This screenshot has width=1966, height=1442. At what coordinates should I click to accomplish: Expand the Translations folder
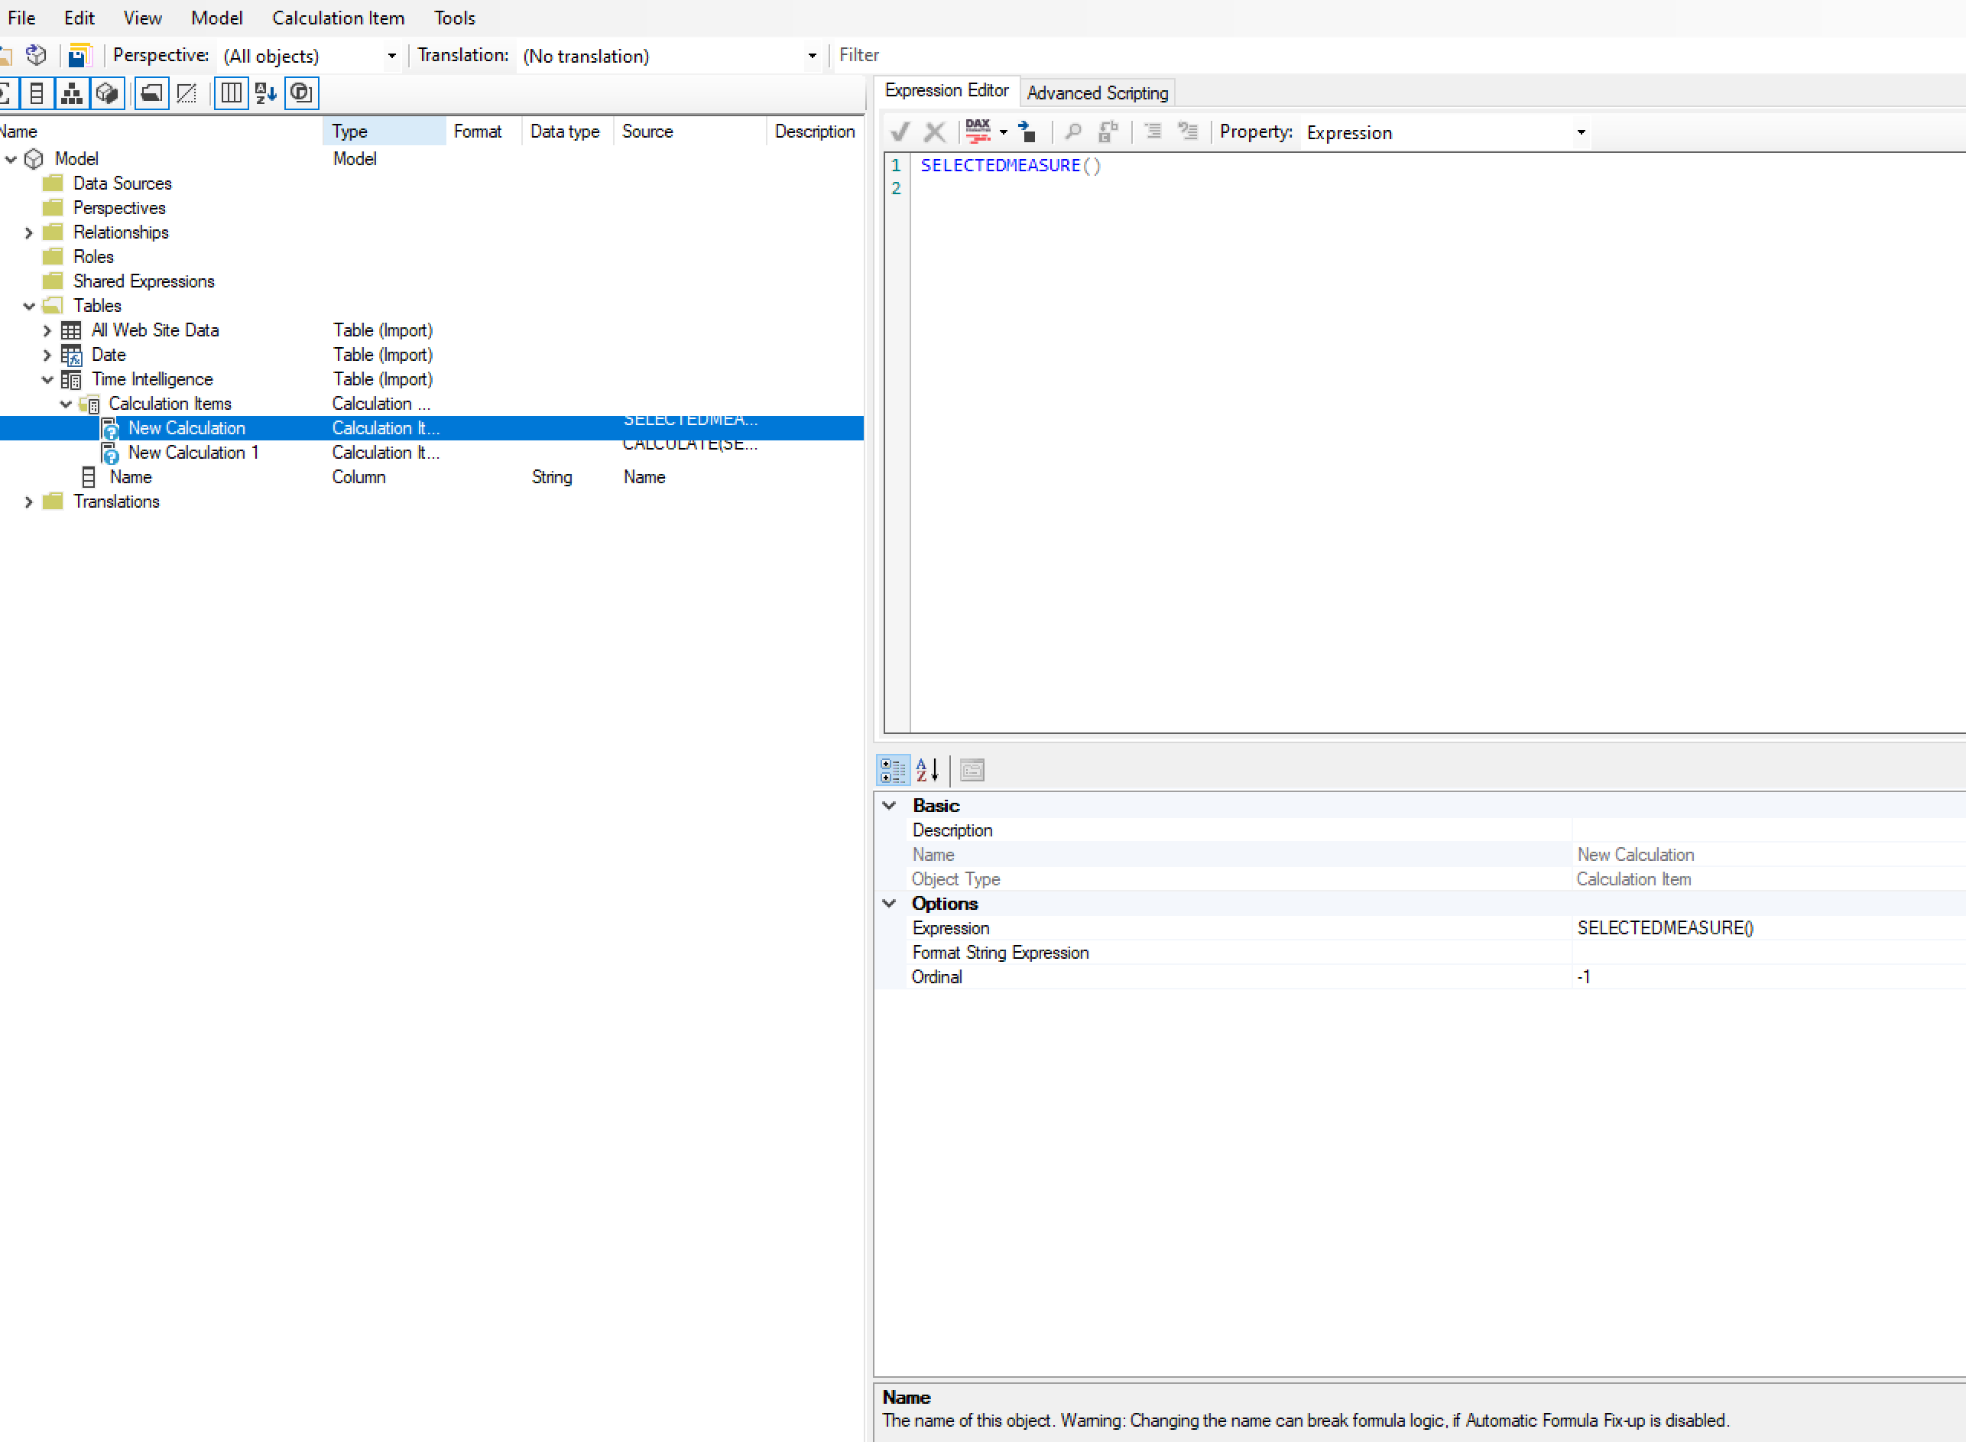[x=29, y=501]
